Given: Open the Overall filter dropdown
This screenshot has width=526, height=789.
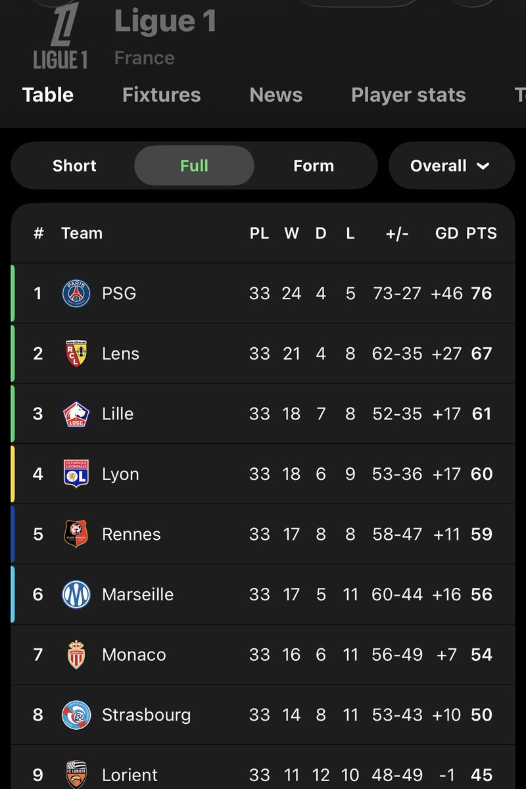Looking at the screenshot, I should 452,166.
